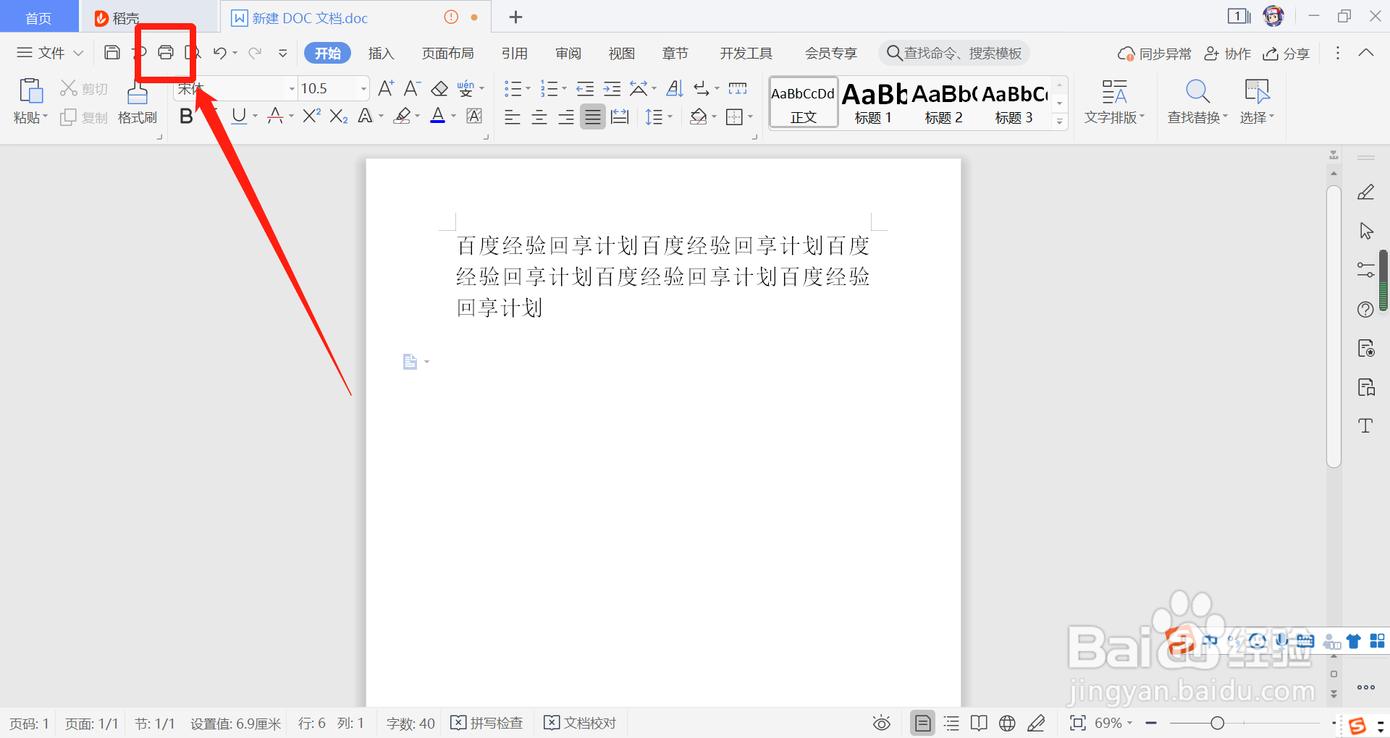Click the Paste clipboard icon
This screenshot has width=1390, height=738.
pos(30,91)
